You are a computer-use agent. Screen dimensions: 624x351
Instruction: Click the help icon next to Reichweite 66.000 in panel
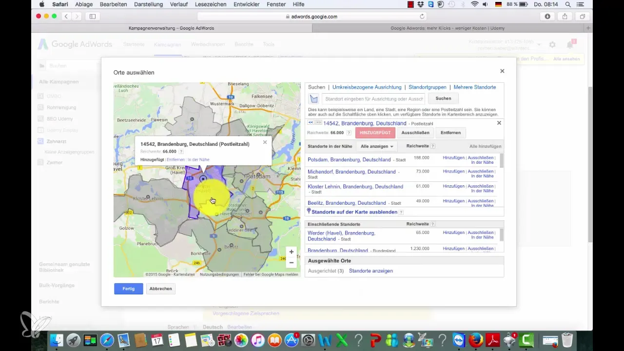tap(349, 133)
